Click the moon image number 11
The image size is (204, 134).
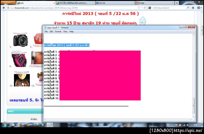coord(22,79)
